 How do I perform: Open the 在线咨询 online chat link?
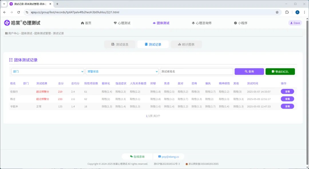[x=137, y=157]
